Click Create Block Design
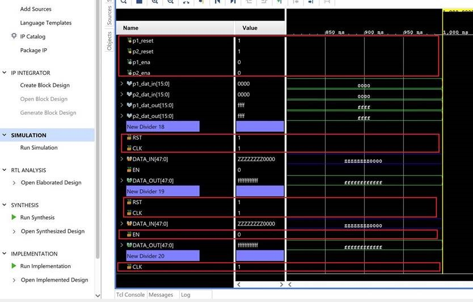This screenshot has height=302, width=473. [45, 85]
